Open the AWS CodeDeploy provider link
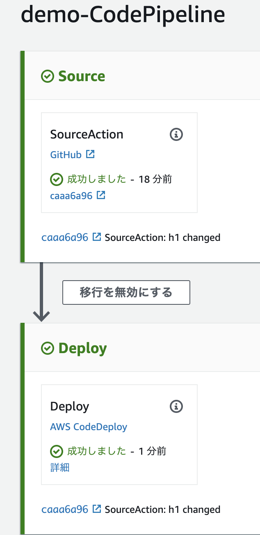Screen dimensions: 260x535 click(89, 427)
